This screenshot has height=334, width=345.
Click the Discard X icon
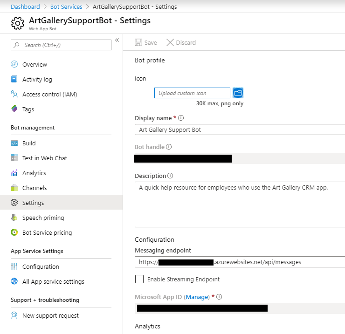170,42
